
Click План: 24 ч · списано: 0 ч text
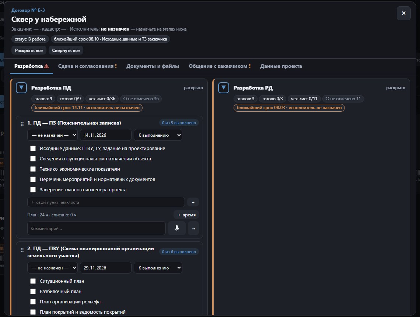52,215
